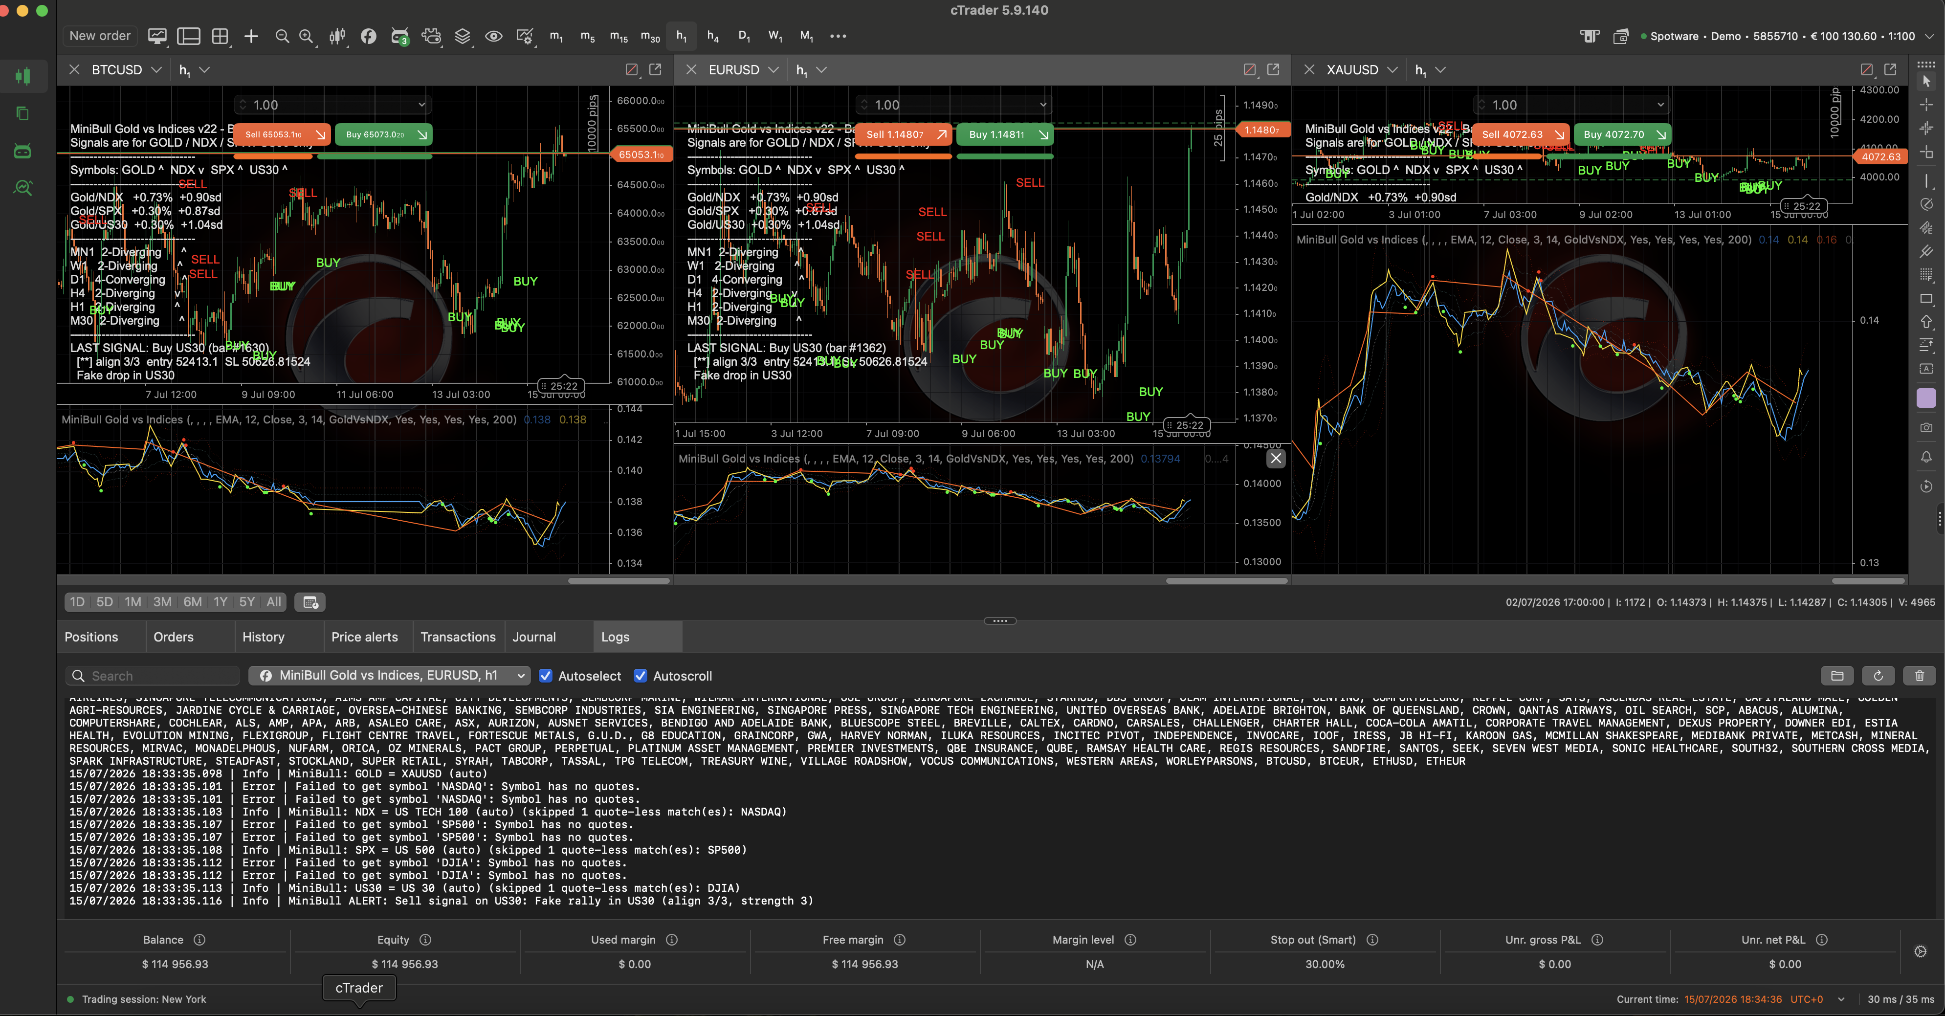Viewport: 1945px width, 1016px height.
Task: Switch to the Transactions tab
Action: point(458,637)
